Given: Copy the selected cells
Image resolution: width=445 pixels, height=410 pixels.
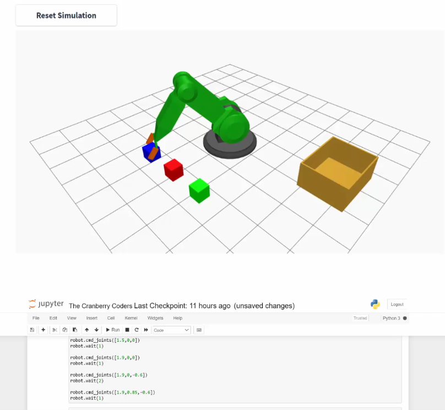Looking at the screenshot, I should coord(64,330).
